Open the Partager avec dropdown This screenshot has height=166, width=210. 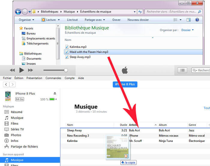click(95, 20)
